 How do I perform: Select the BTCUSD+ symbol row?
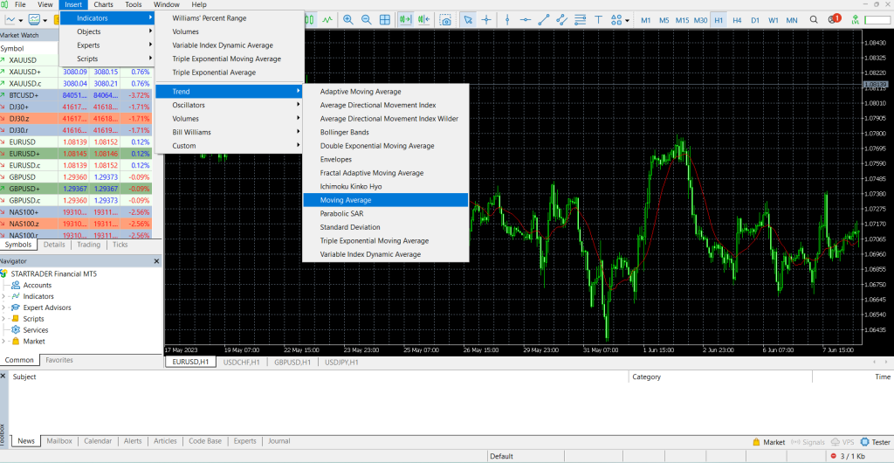pos(77,95)
